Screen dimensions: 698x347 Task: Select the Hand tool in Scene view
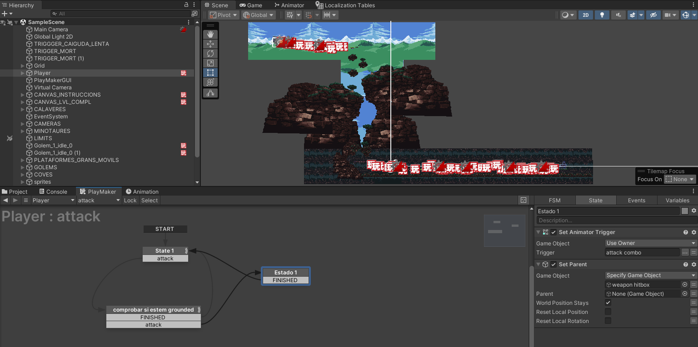click(210, 34)
